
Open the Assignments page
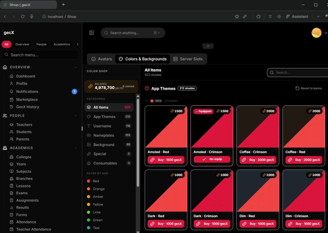click(x=27, y=200)
